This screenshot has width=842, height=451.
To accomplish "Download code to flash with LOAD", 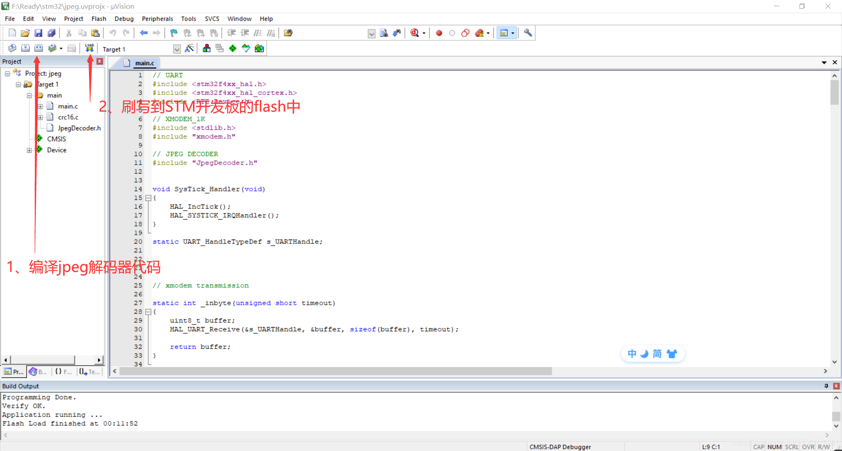I will pos(89,48).
